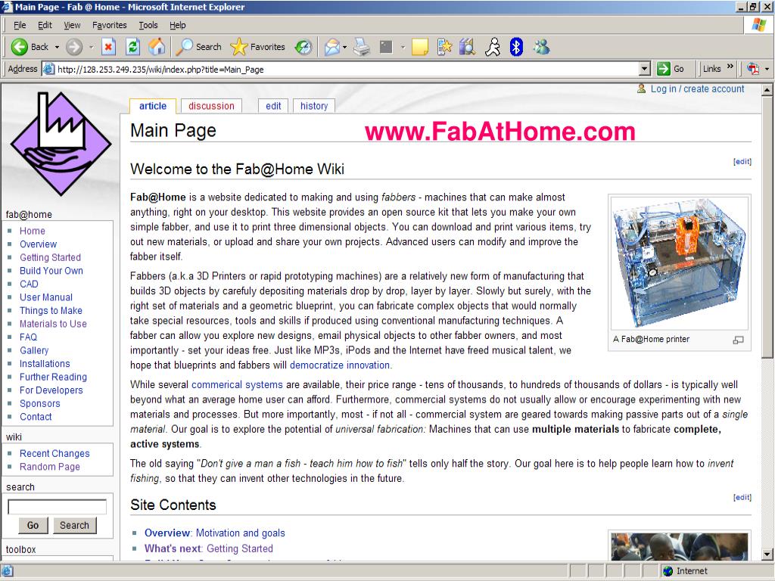This screenshot has width=775, height=581.
Task: Click edit link beside Site Contents
Action: click(742, 498)
